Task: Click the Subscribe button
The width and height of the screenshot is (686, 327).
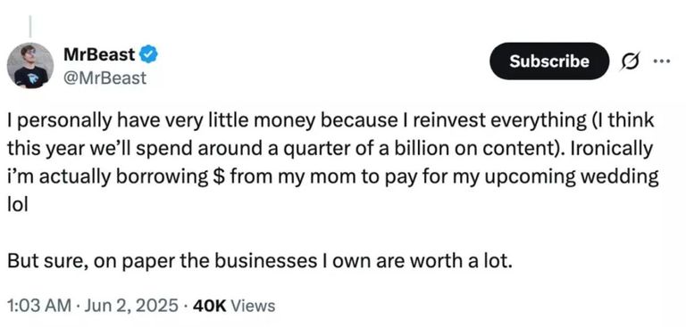Action: pos(549,61)
